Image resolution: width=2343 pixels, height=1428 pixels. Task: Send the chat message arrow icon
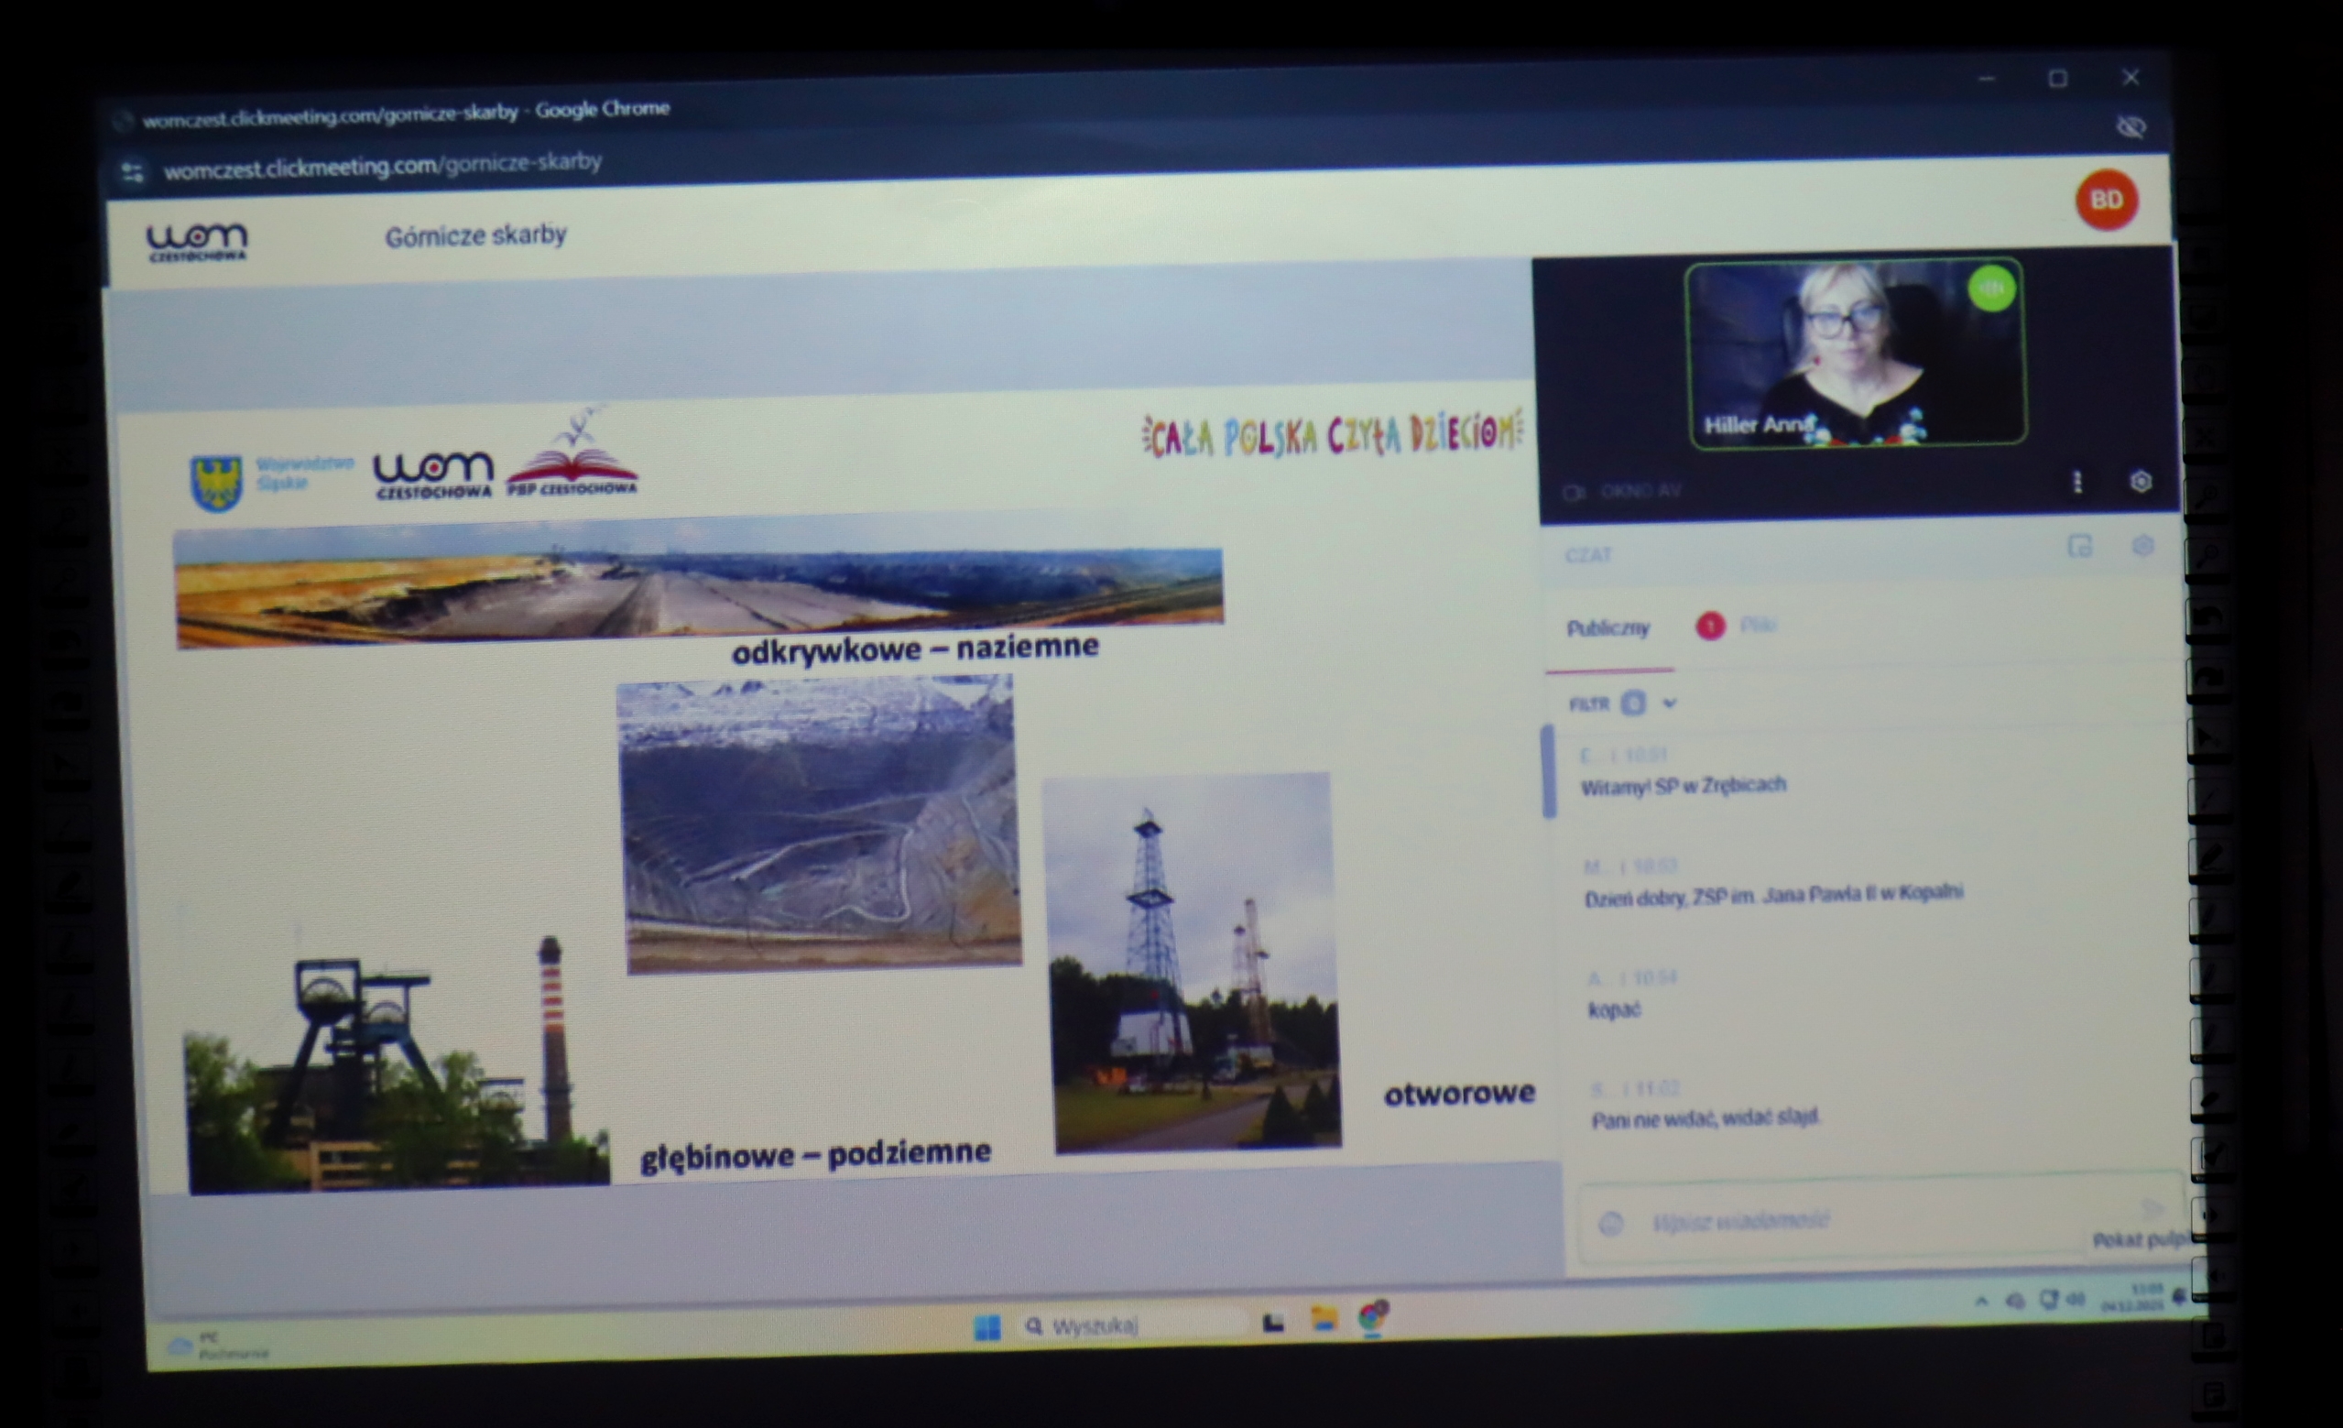pos(2152,1207)
